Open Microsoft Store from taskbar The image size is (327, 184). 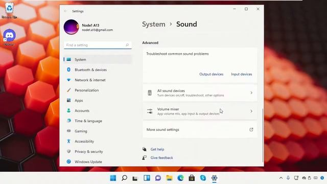(192, 178)
